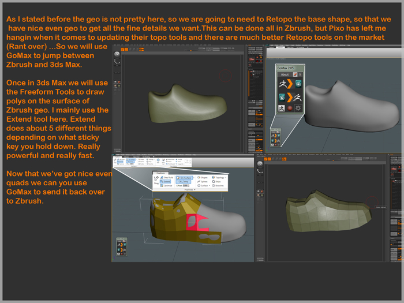Toggle the On Surface draw option

[184, 178]
